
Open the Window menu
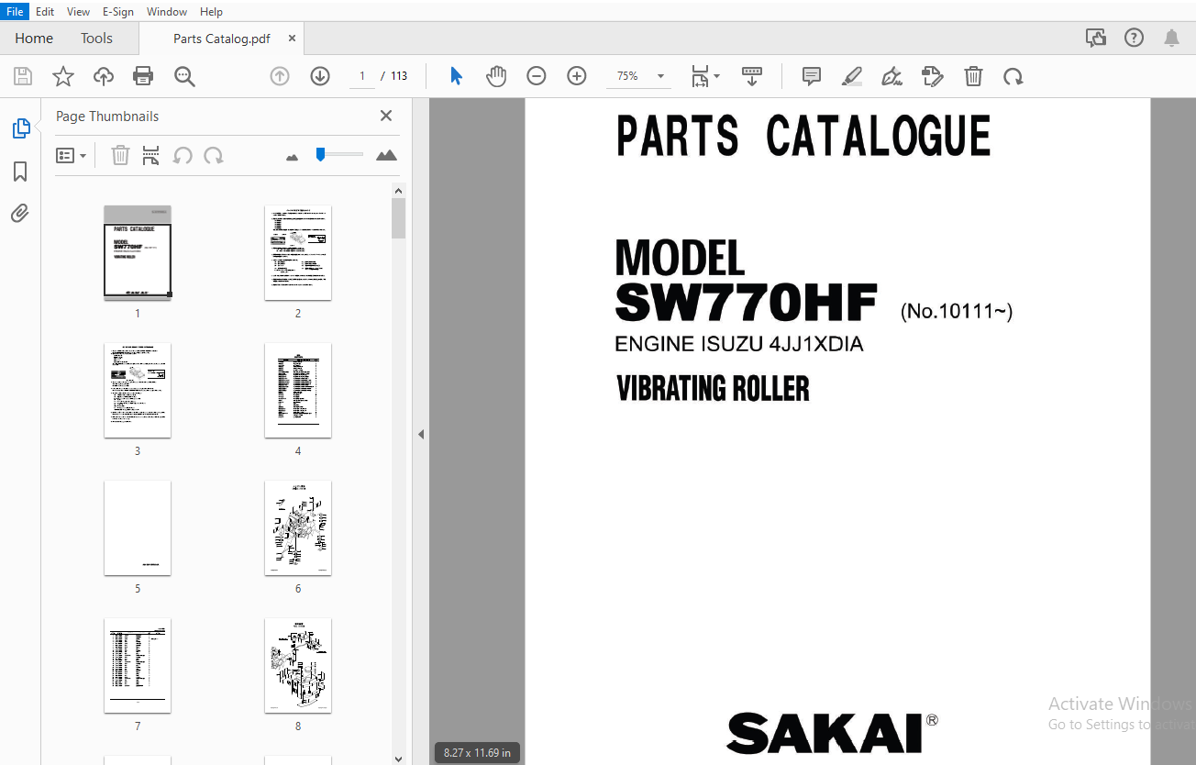tap(167, 12)
